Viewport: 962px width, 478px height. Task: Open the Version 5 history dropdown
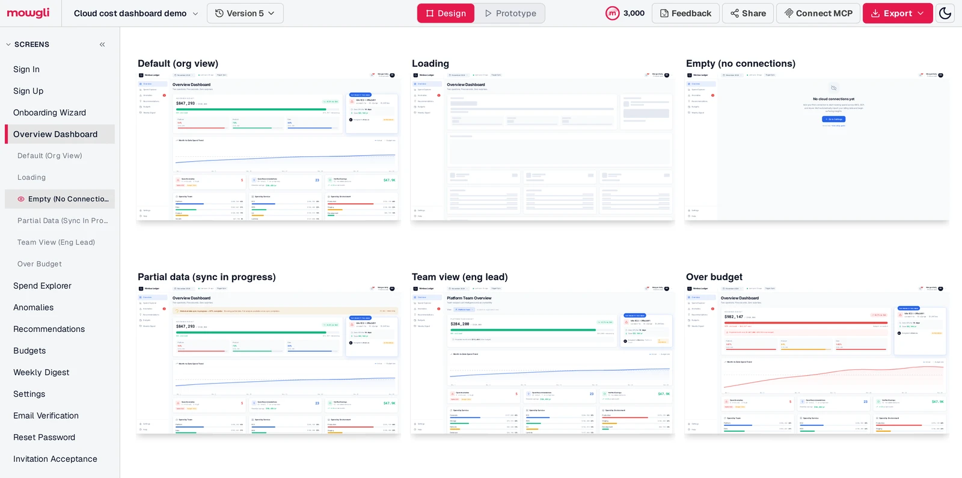pos(245,13)
